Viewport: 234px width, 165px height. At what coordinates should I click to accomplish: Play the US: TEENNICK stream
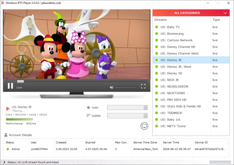191,113
